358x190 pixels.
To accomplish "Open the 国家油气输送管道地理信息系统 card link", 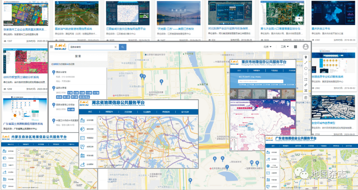I will pos(74,29).
